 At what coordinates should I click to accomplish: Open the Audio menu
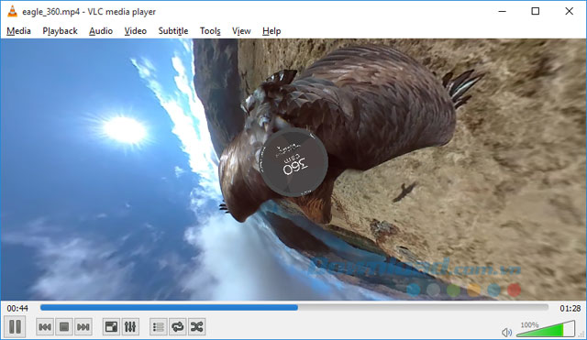click(x=101, y=31)
